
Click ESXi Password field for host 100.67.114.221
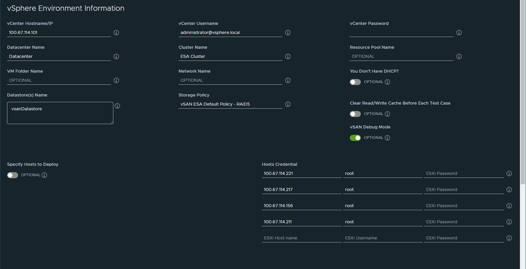pos(464,174)
